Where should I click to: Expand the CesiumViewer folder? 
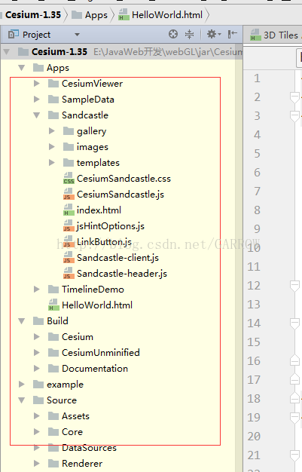[x=37, y=84]
